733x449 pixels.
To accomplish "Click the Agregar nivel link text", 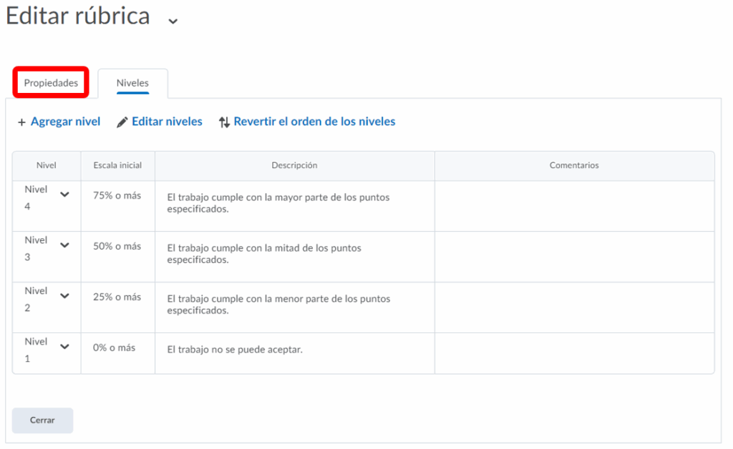I will coord(65,122).
